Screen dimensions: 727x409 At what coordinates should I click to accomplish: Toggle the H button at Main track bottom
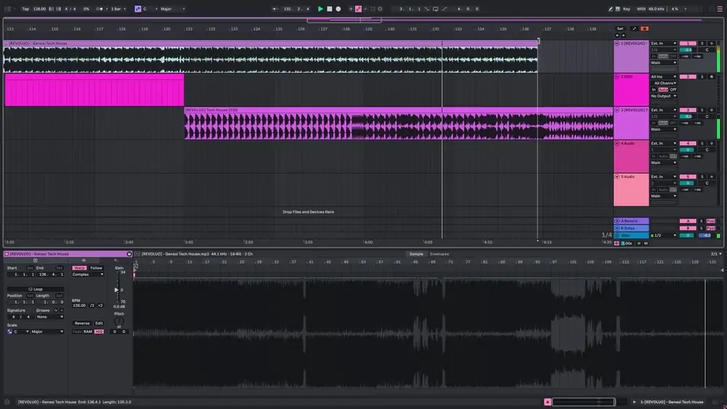(639, 243)
